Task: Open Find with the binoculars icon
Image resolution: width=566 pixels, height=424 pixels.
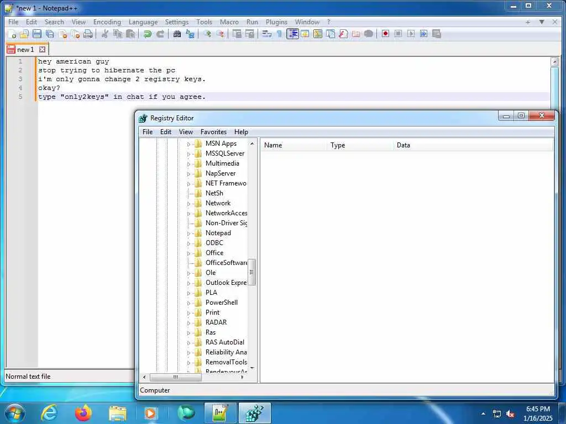Action: pyautogui.click(x=177, y=34)
